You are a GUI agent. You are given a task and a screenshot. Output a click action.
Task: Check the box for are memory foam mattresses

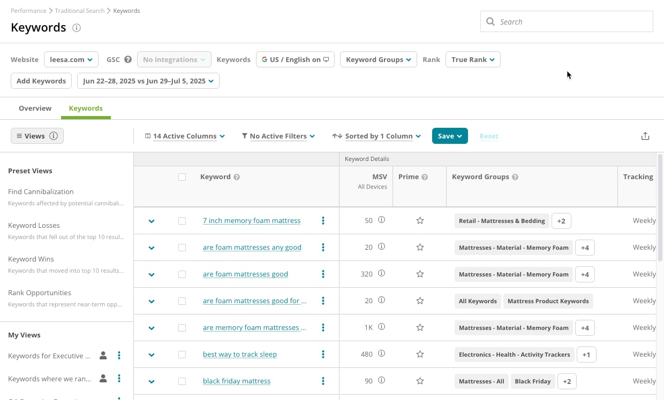pos(182,328)
